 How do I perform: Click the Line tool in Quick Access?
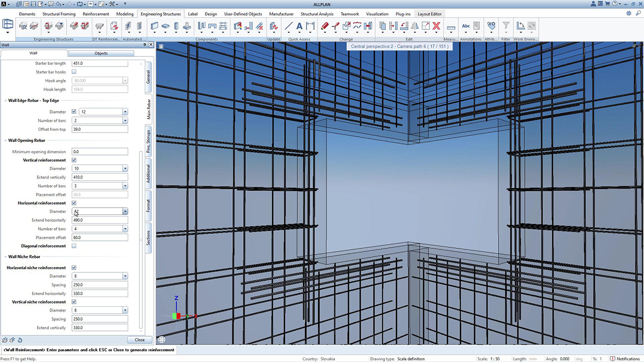coord(288,26)
